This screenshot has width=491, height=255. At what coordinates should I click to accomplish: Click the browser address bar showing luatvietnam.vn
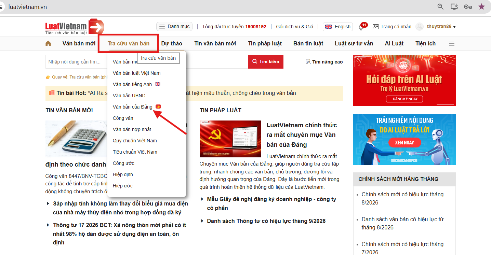[x=219, y=7]
